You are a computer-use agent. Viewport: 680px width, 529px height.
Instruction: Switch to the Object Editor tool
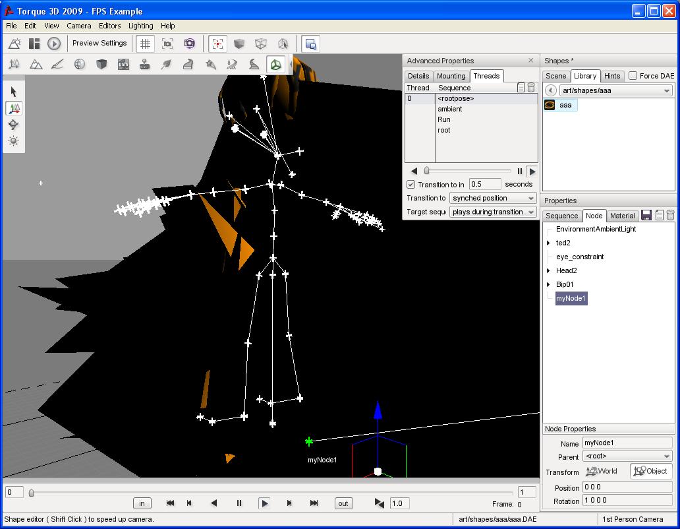(14, 65)
